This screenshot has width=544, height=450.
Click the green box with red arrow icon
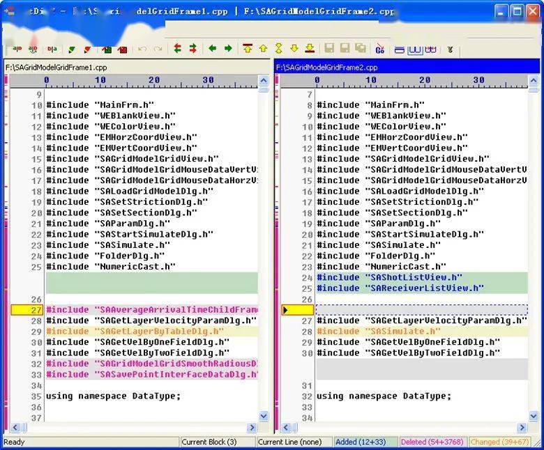pyautogui.click(x=107, y=49)
